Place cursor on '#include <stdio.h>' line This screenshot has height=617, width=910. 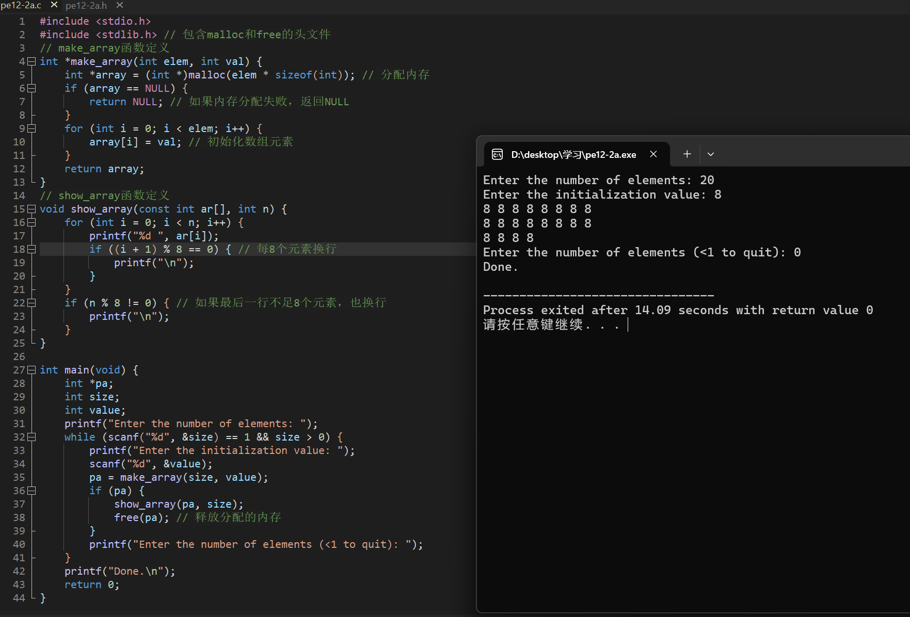95,21
